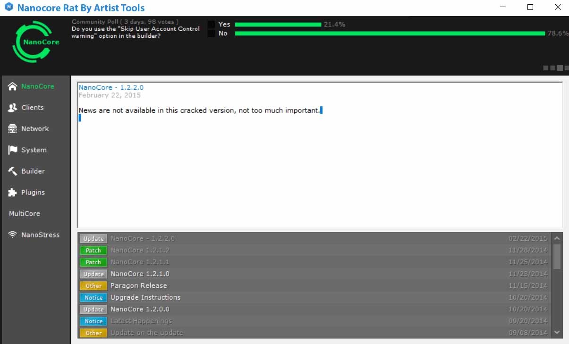The height and width of the screenshot is (344, 569).
Task: Click the Notice tag beside Latest Happenings
Action: pyautogui.click(x=93, y=321)
